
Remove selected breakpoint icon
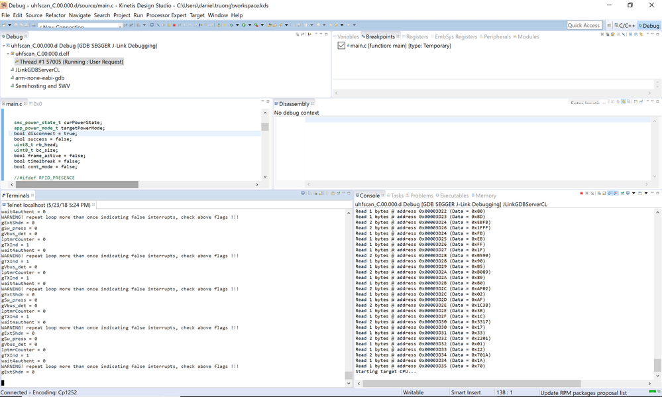(x=602, y=34)
